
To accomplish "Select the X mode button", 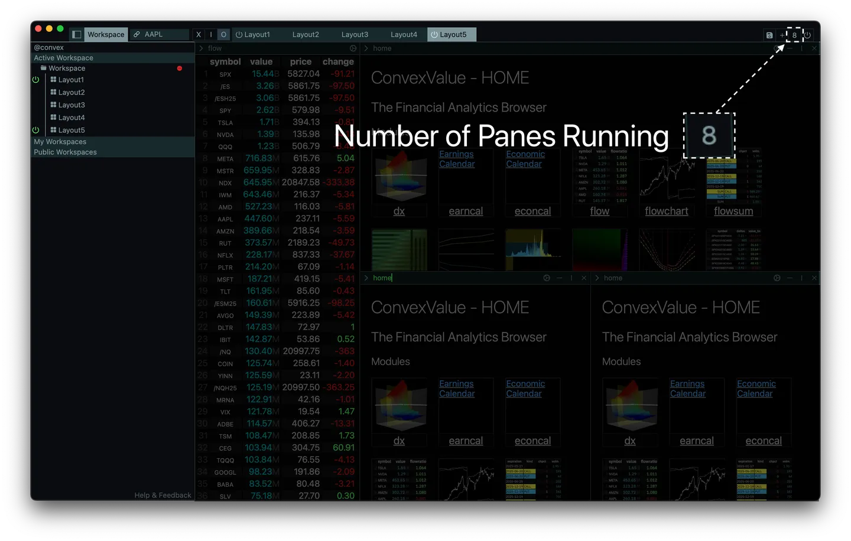I will pos(199,35).
